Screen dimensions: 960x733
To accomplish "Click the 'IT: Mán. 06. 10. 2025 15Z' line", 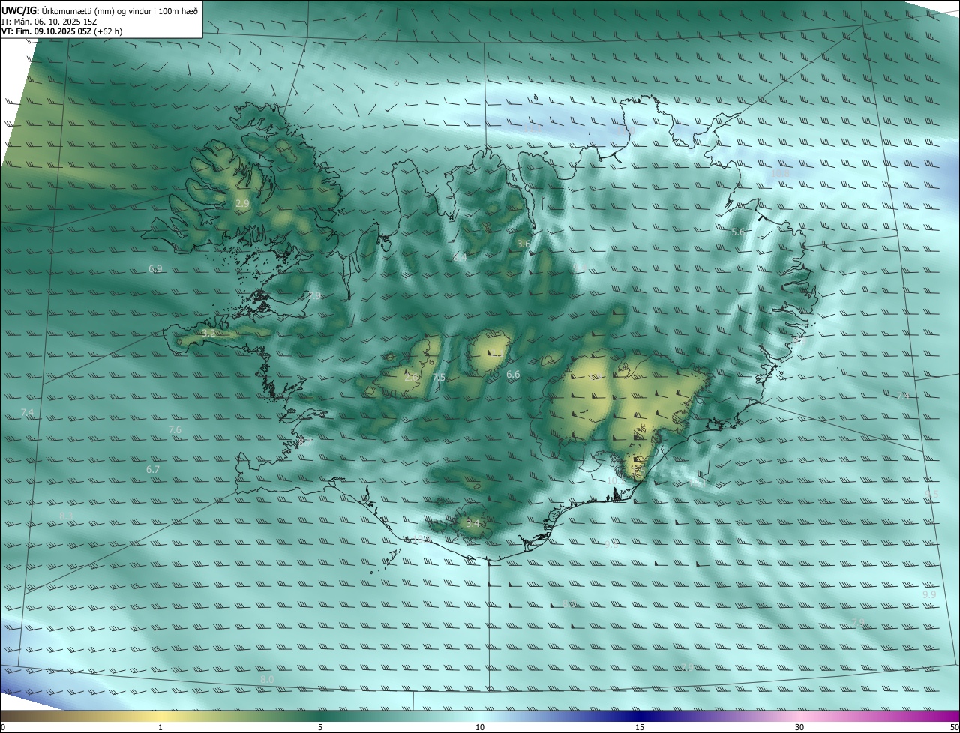I will point(49,22).
